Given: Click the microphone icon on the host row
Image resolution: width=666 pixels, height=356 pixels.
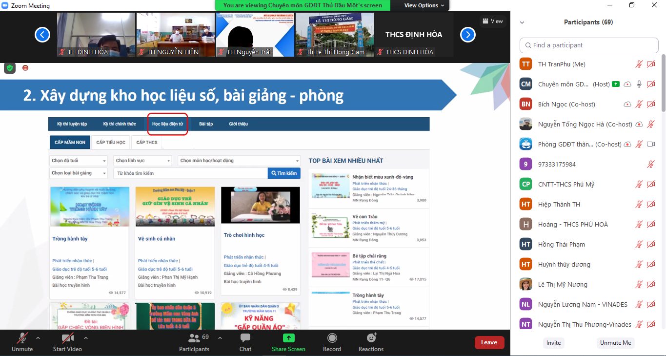Looking at the screenshot, I should tap(639, 84).
